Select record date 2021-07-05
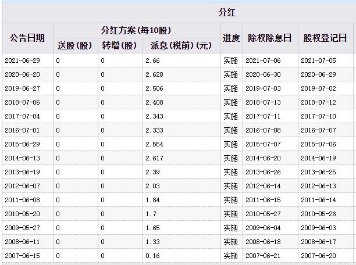This screenshot has width=356, height=265. [318, 60]
